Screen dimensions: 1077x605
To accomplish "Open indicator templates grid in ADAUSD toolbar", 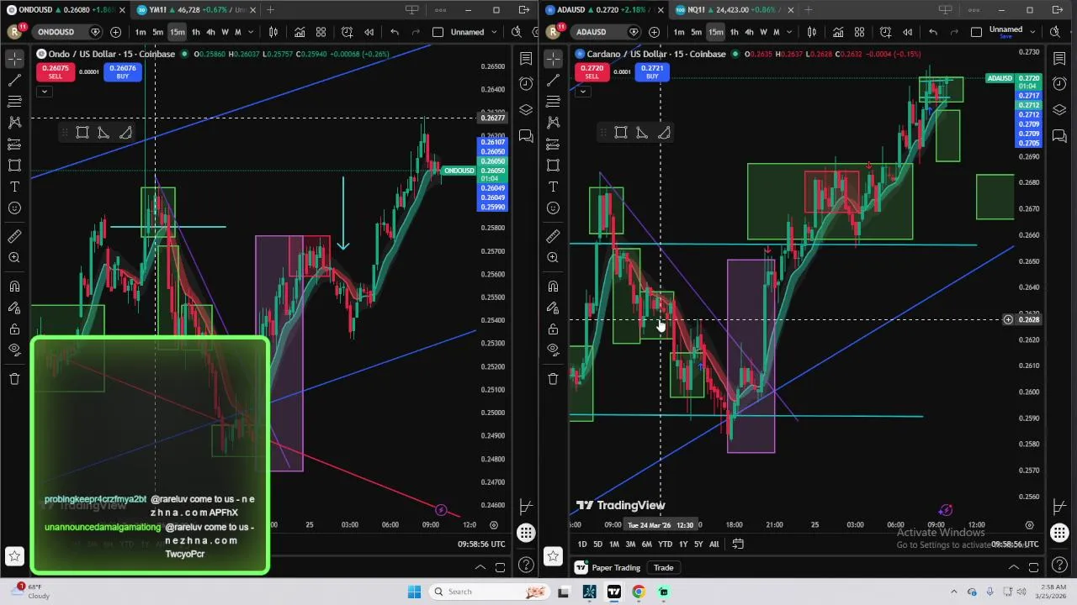I will 859,32.
